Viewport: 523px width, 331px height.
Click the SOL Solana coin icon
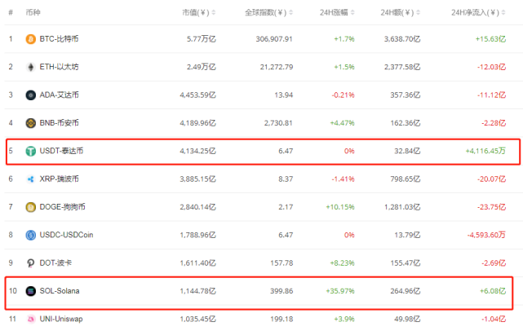click(x=31, y=291)
